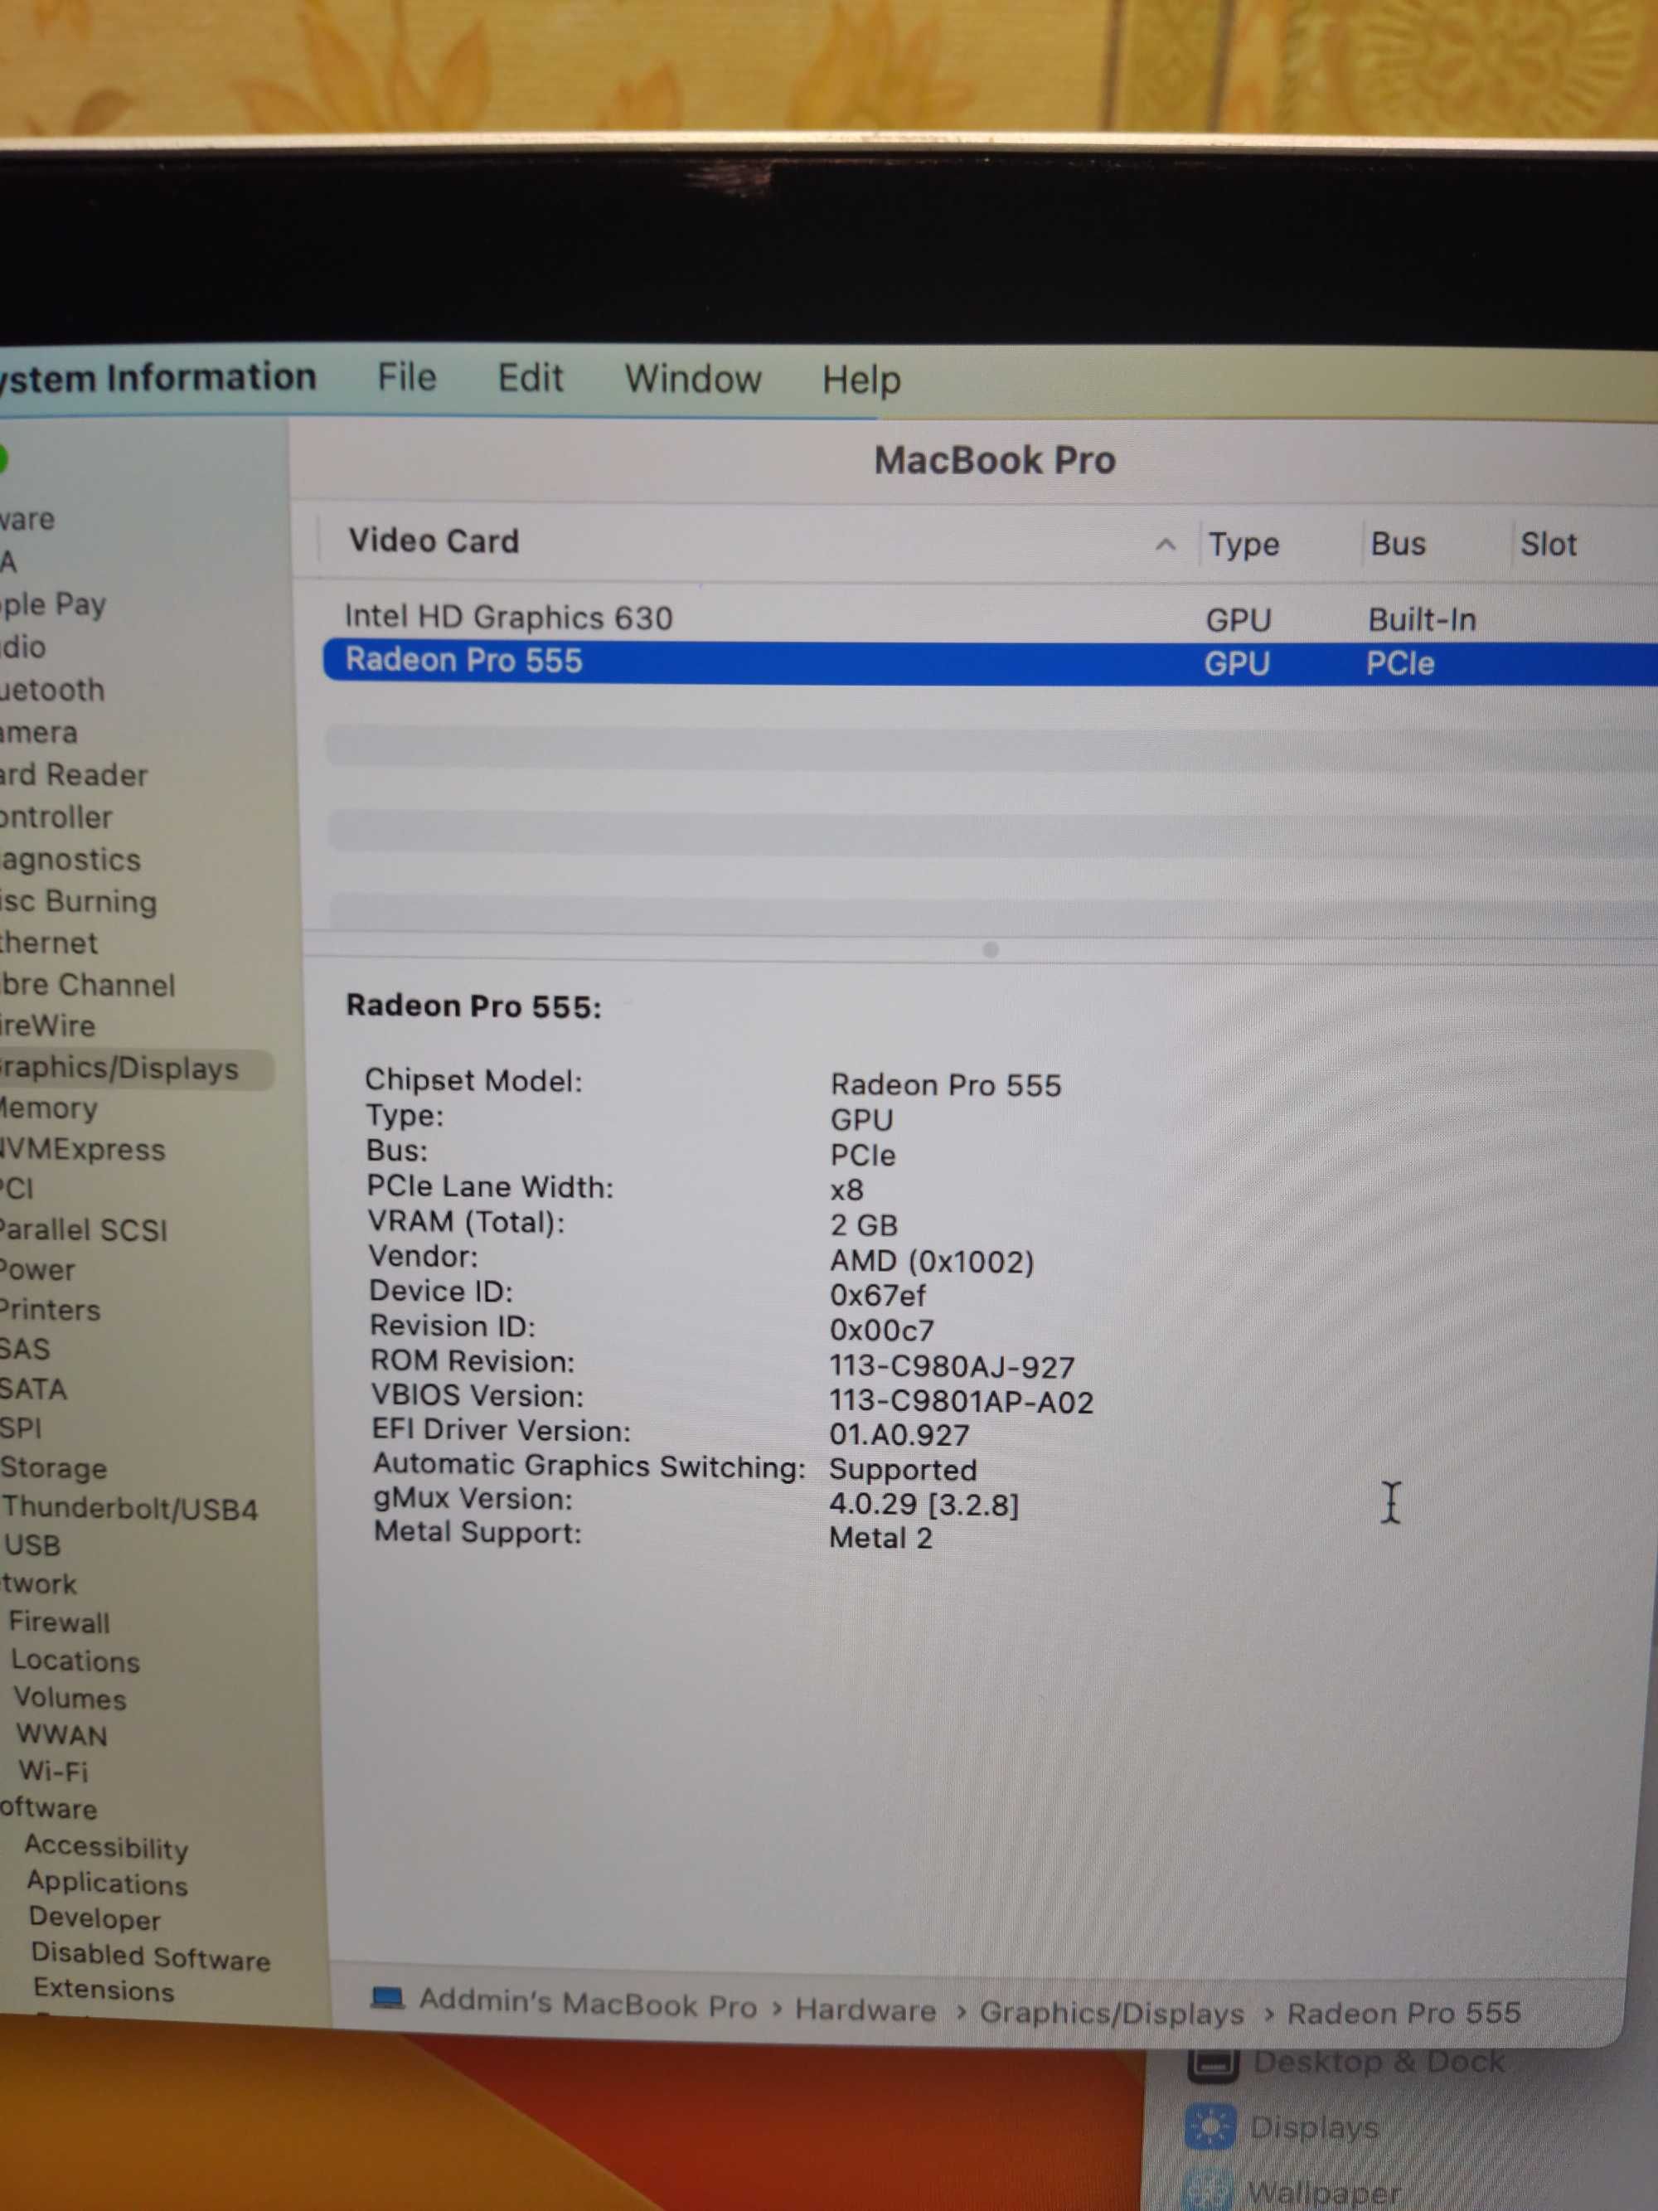1658x2211 pixels.
Task: Select Locations in the sidebar
Action: (x=75, y=1661)
